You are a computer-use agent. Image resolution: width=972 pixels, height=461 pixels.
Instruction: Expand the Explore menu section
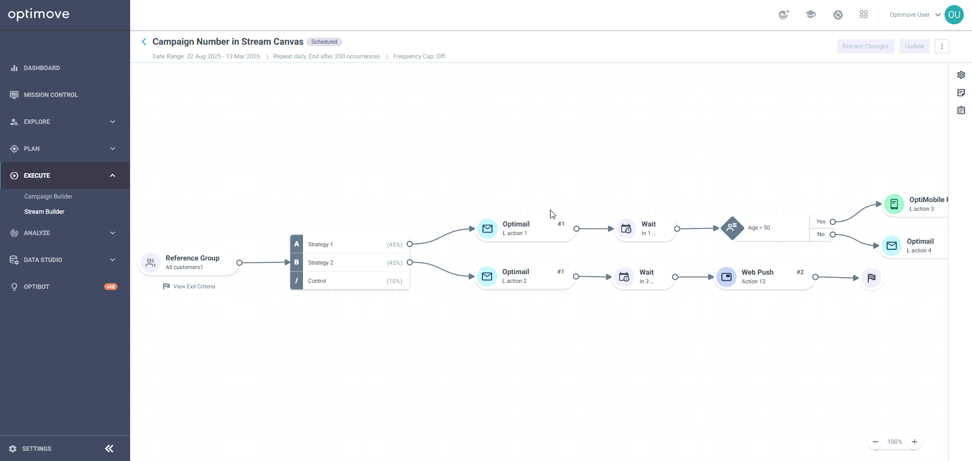pos(65,122)
